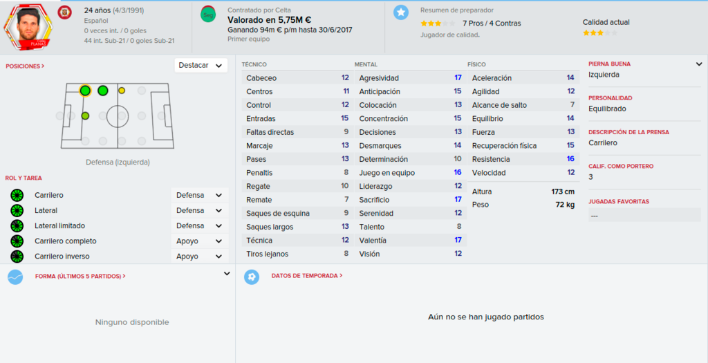Open the Posiciones section link
This screenshot has width=708, height=363.
tap(25, 66)
